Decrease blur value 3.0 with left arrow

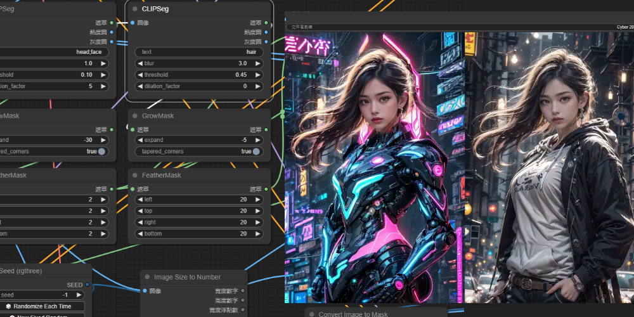pos(140,63)
